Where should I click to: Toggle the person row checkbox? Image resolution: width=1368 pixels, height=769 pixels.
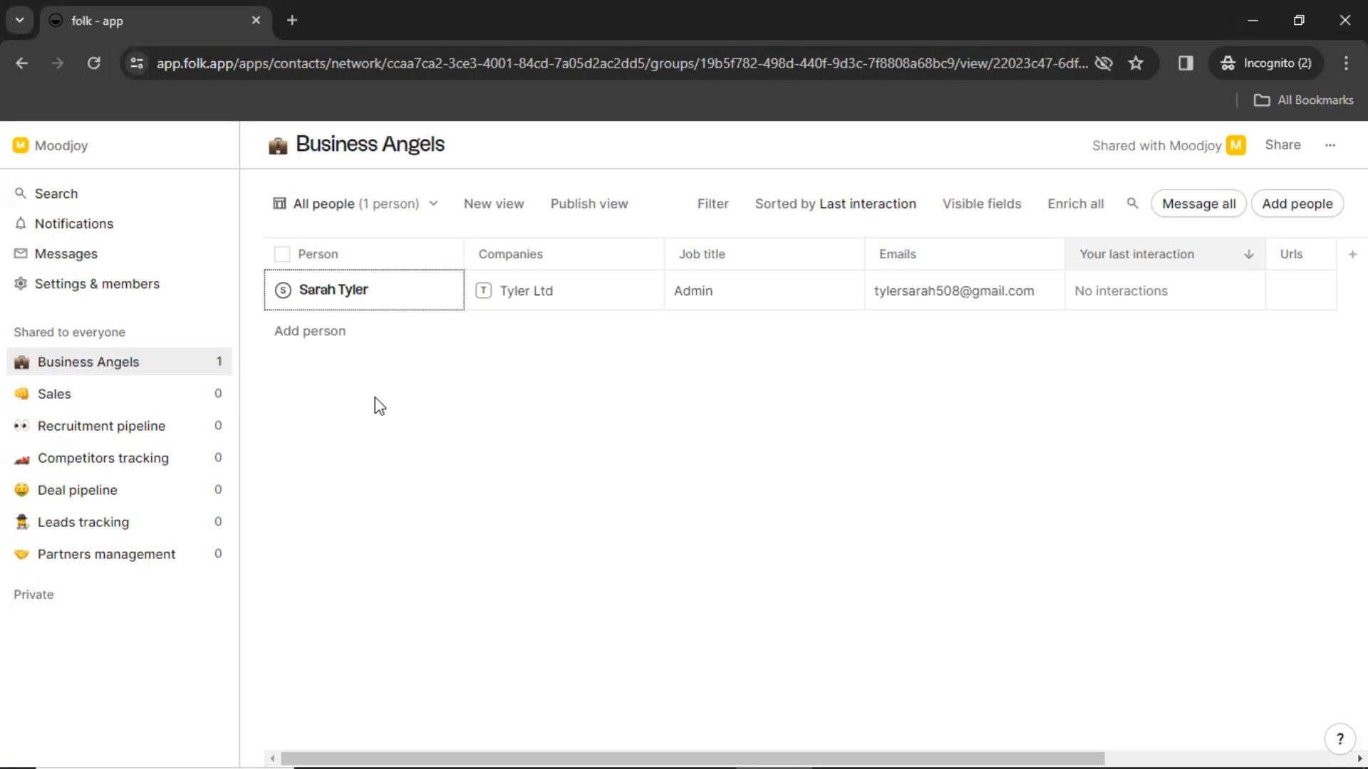point(282,289)
